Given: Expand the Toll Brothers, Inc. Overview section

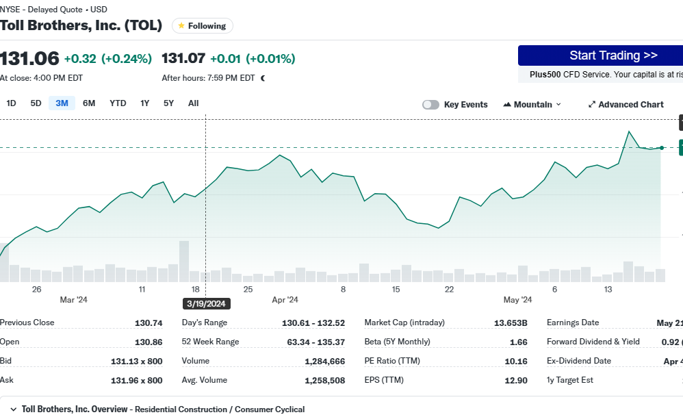Looking at the screenshot, I should point(13,409).
